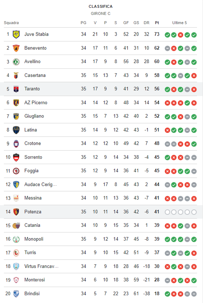Screen dimensions: 203x303
Task: Select the Monopoli team name
Action: click(x=34, y=239)
